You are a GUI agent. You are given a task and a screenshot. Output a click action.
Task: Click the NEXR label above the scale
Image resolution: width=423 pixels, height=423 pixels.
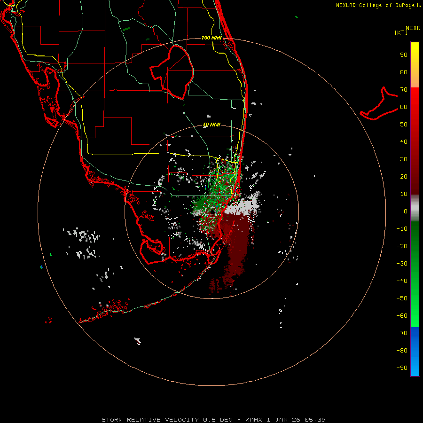(x=413, y=28)
